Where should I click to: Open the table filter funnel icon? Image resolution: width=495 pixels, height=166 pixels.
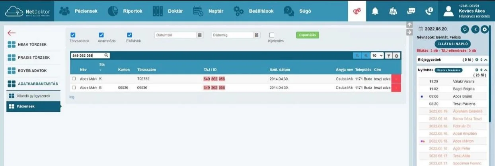click(389, 56)
